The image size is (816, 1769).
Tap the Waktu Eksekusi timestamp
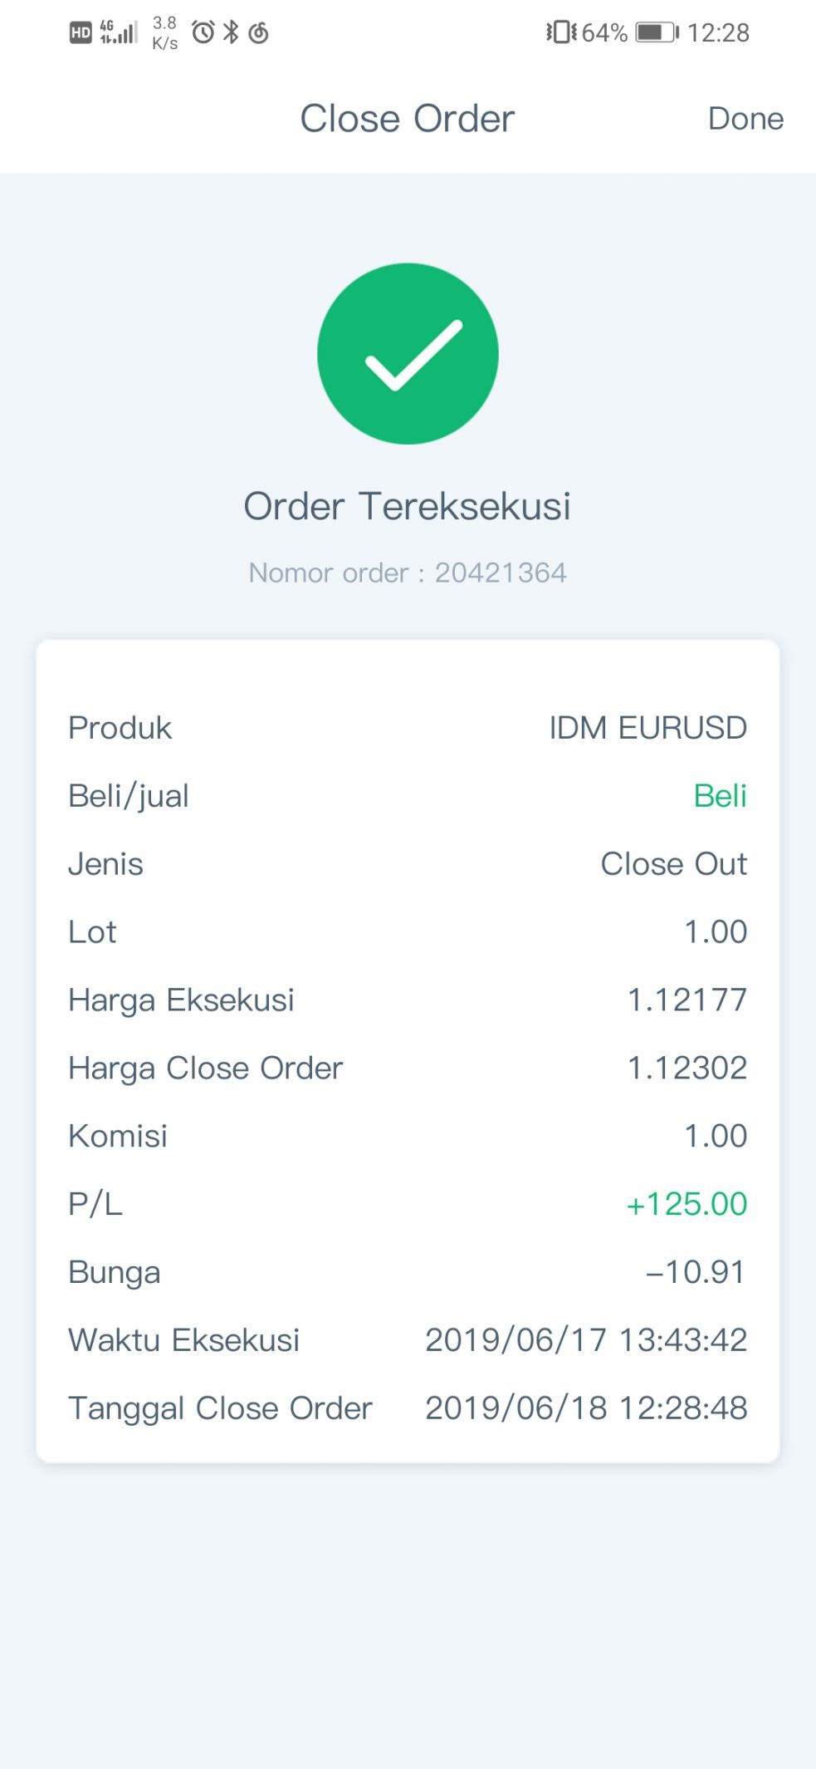coord(586,1340)
